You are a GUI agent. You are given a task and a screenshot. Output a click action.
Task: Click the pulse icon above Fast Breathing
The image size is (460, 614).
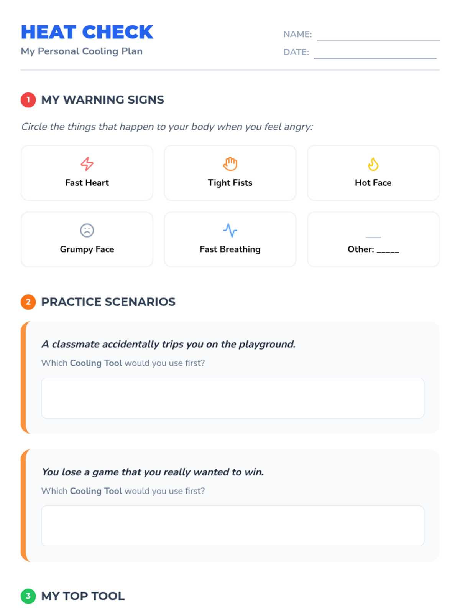230,230
